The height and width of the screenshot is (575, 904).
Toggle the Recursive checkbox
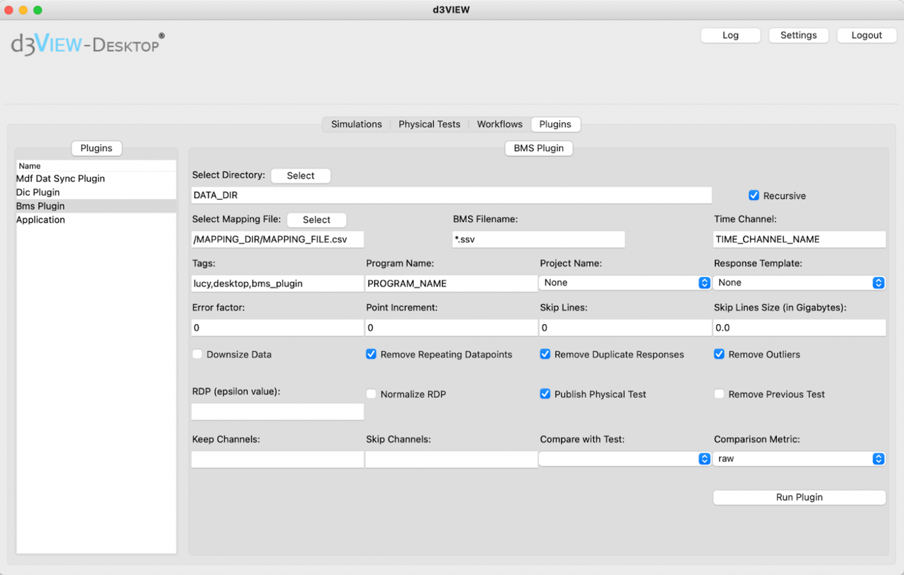754,196
